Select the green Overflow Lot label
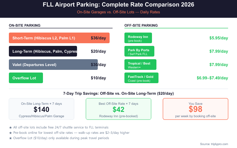Viewport: 237px width, 148px height. [x=26, y=78]
